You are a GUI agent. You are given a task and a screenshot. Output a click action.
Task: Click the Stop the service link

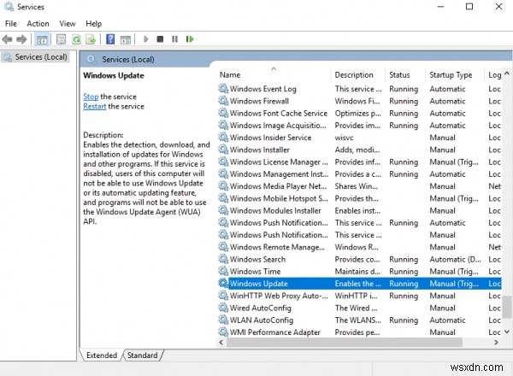pos(91,97)
